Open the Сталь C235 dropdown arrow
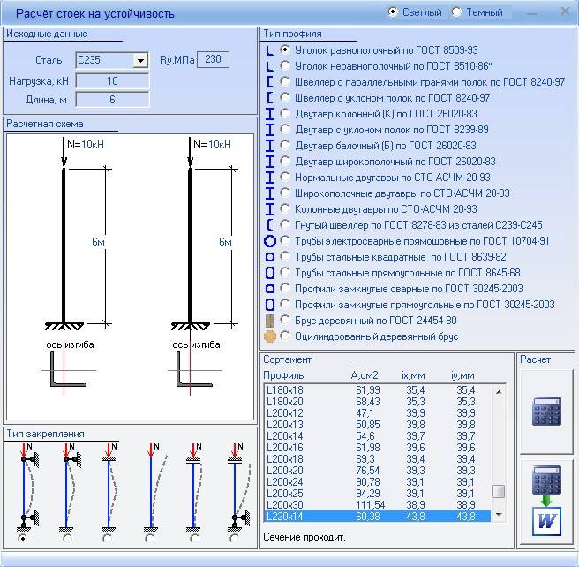 click(x=140, y=60)
